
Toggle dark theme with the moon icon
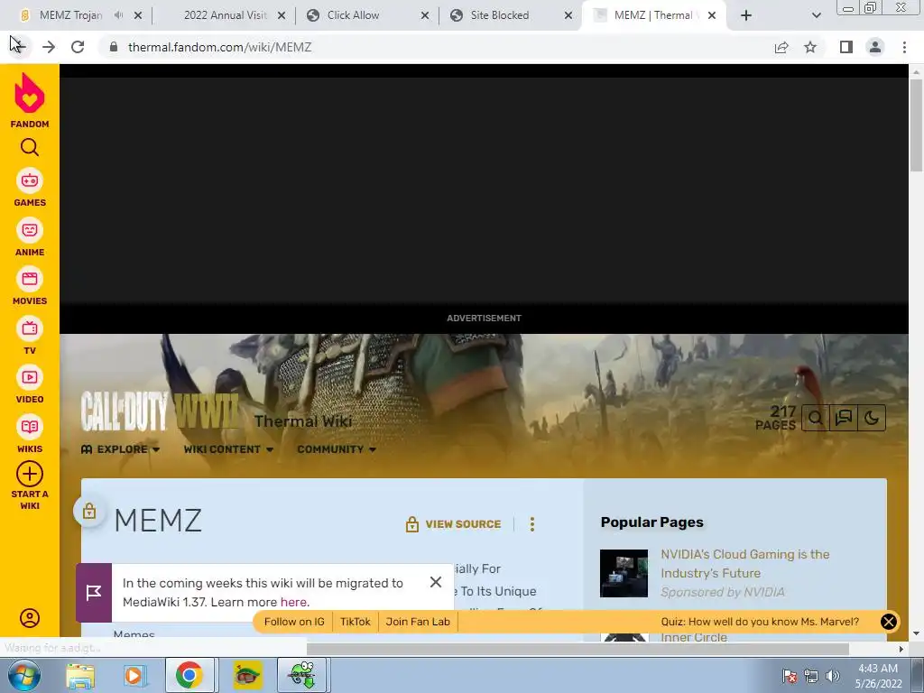(x=872, y=418)
